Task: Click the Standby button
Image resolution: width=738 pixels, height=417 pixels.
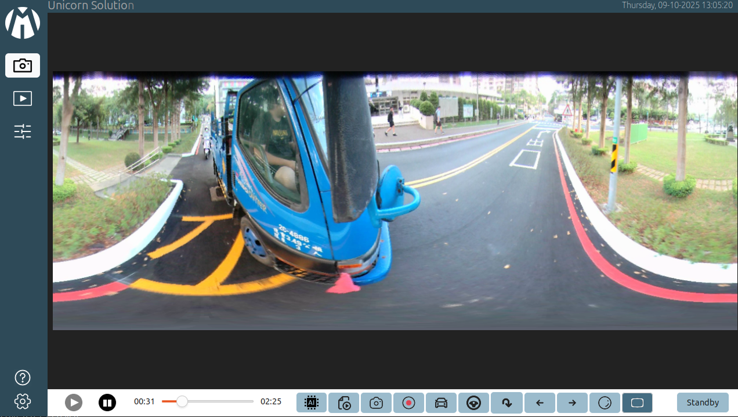Action: (703, 403)
